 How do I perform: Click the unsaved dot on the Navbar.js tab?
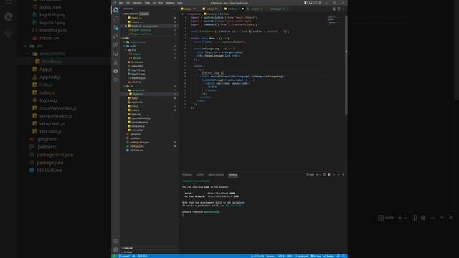[x=243, y=9]
